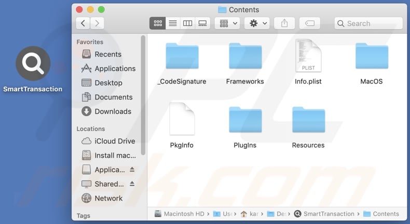Click Contents in the path bar
Screen dimensions: 410x224
coord(381,214)
